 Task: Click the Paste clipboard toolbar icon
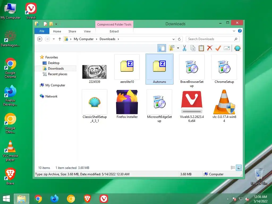pyautogui.click(x=201, y=48)
